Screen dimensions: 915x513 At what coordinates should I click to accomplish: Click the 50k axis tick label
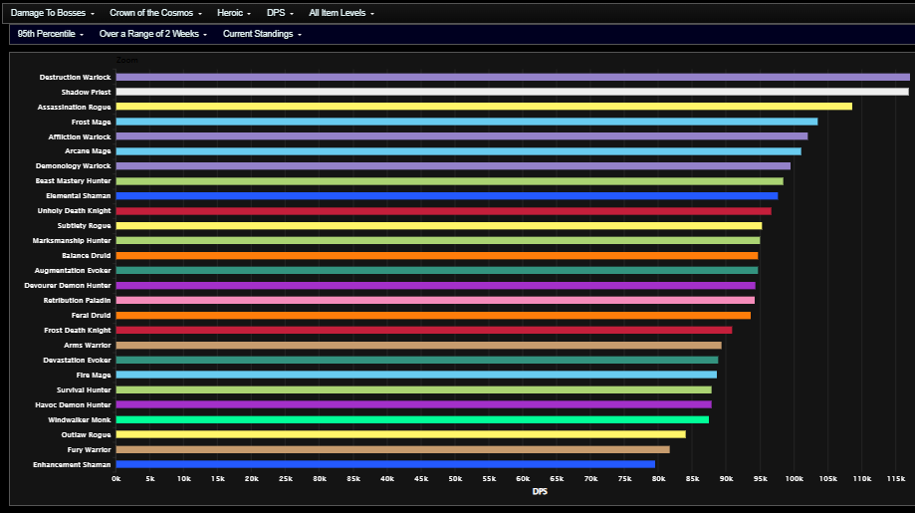tap(455, 478)
